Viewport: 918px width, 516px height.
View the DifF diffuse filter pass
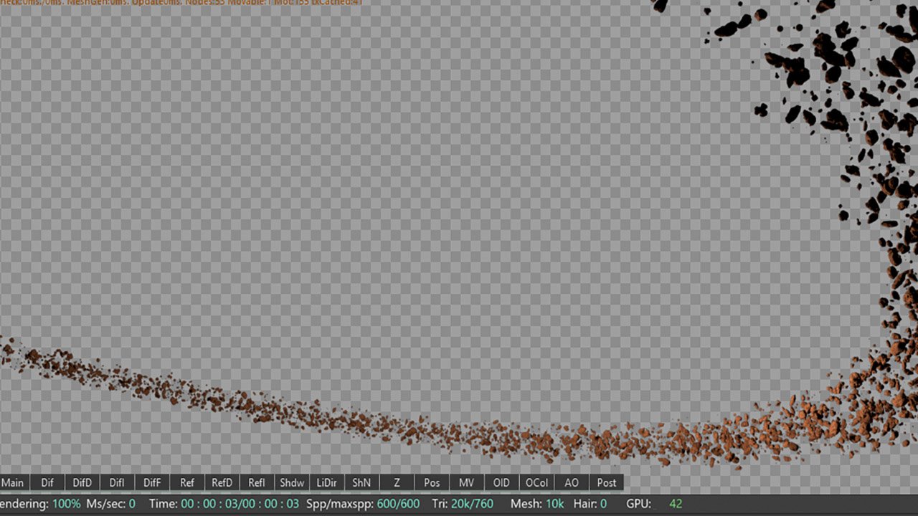point(152,483)
